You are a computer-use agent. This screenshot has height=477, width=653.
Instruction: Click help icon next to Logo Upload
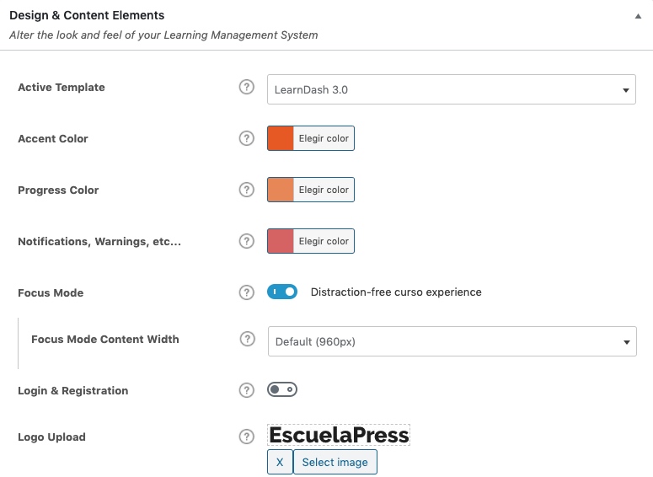click(247, 437)
